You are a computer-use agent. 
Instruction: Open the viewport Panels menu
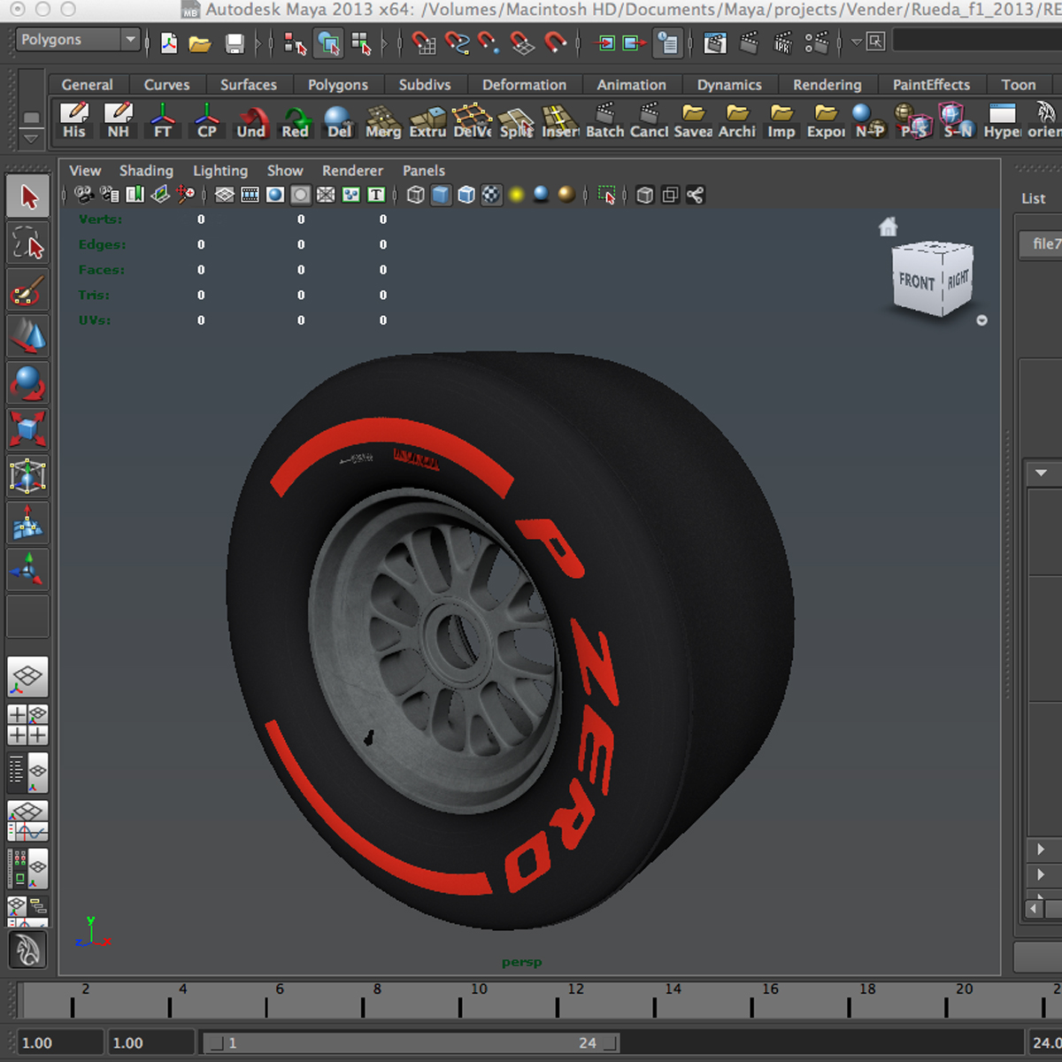pos(424,171)
